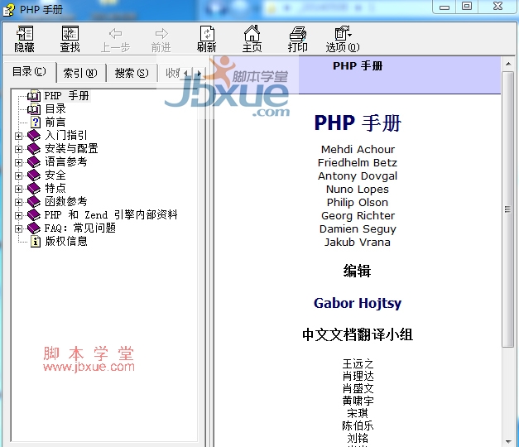Click the purple book icon for 语言参考
This screenshot has height=447, width=519.
coord(34,162)
